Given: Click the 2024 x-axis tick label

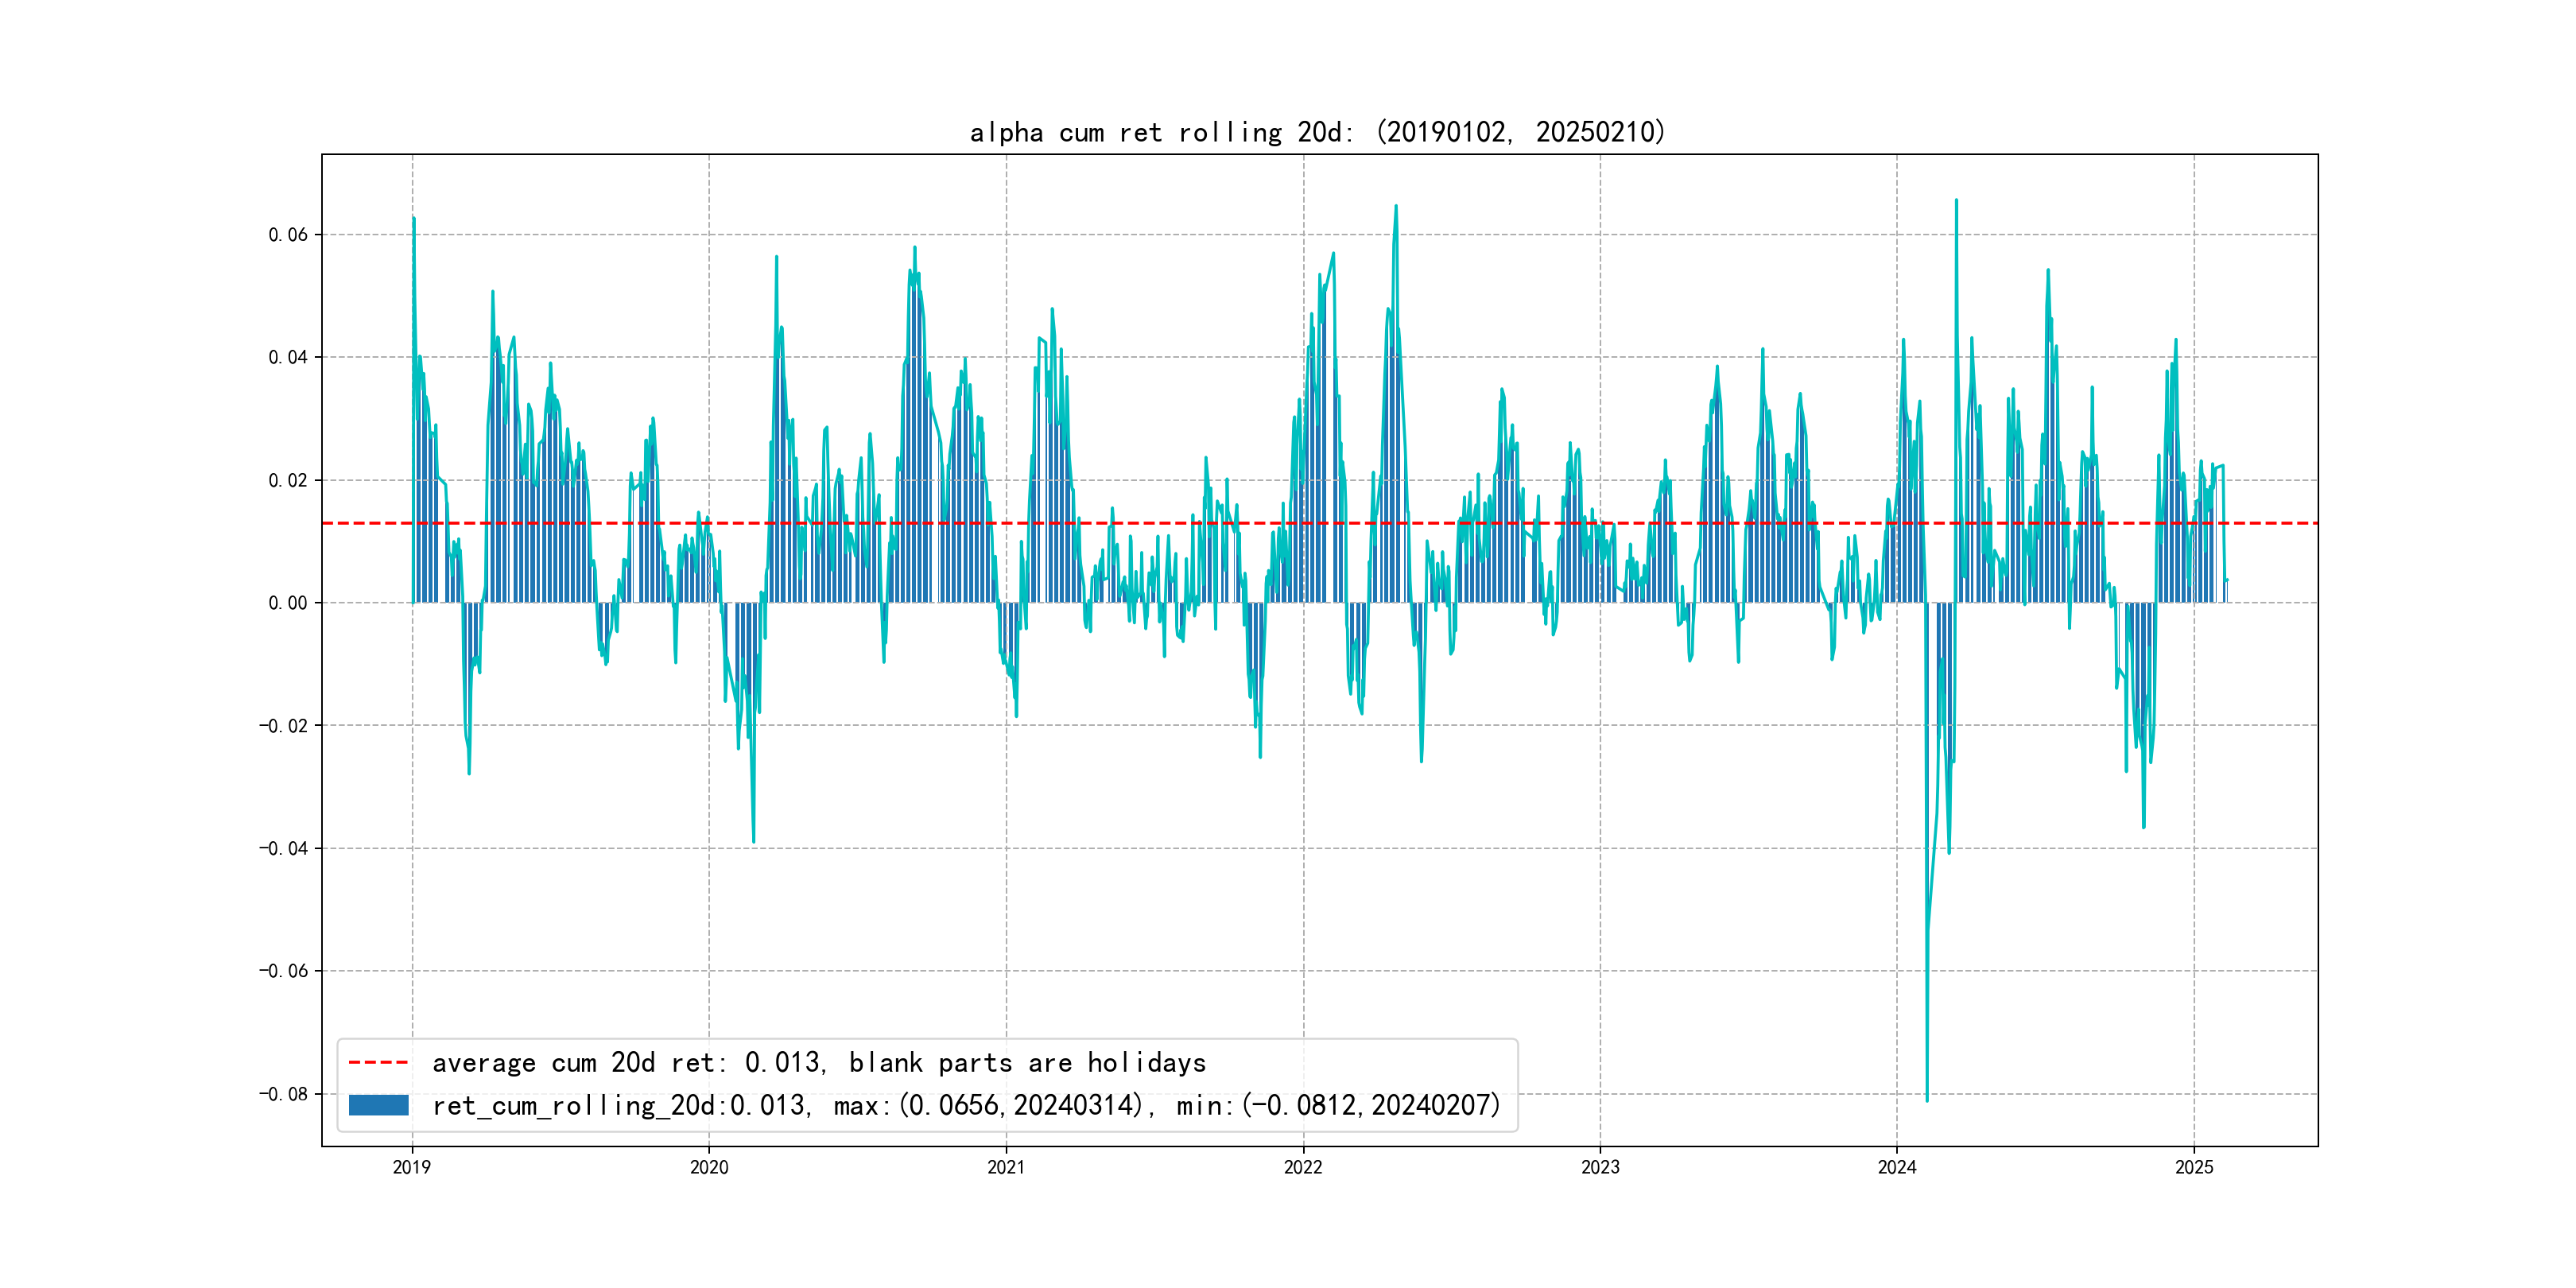Looking at the screenshot, I should 1897,1167.
